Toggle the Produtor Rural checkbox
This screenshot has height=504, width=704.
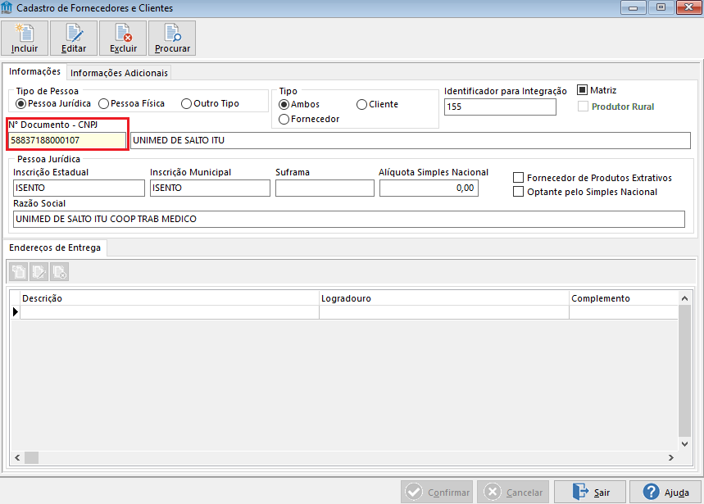tap(583, 107)
